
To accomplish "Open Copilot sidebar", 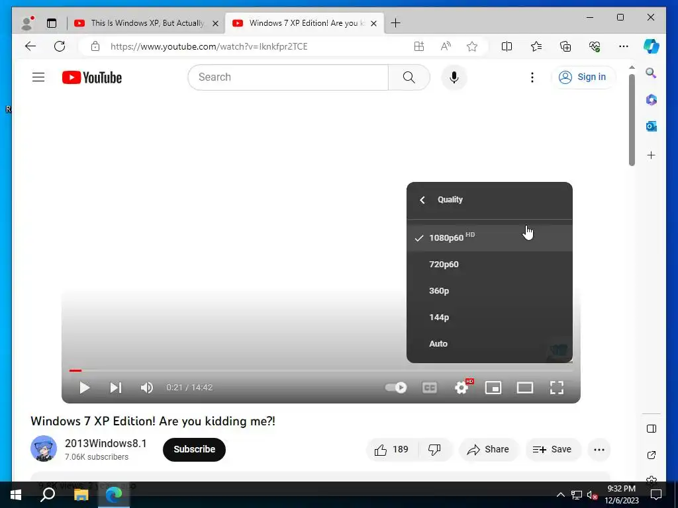I will 652,46.
